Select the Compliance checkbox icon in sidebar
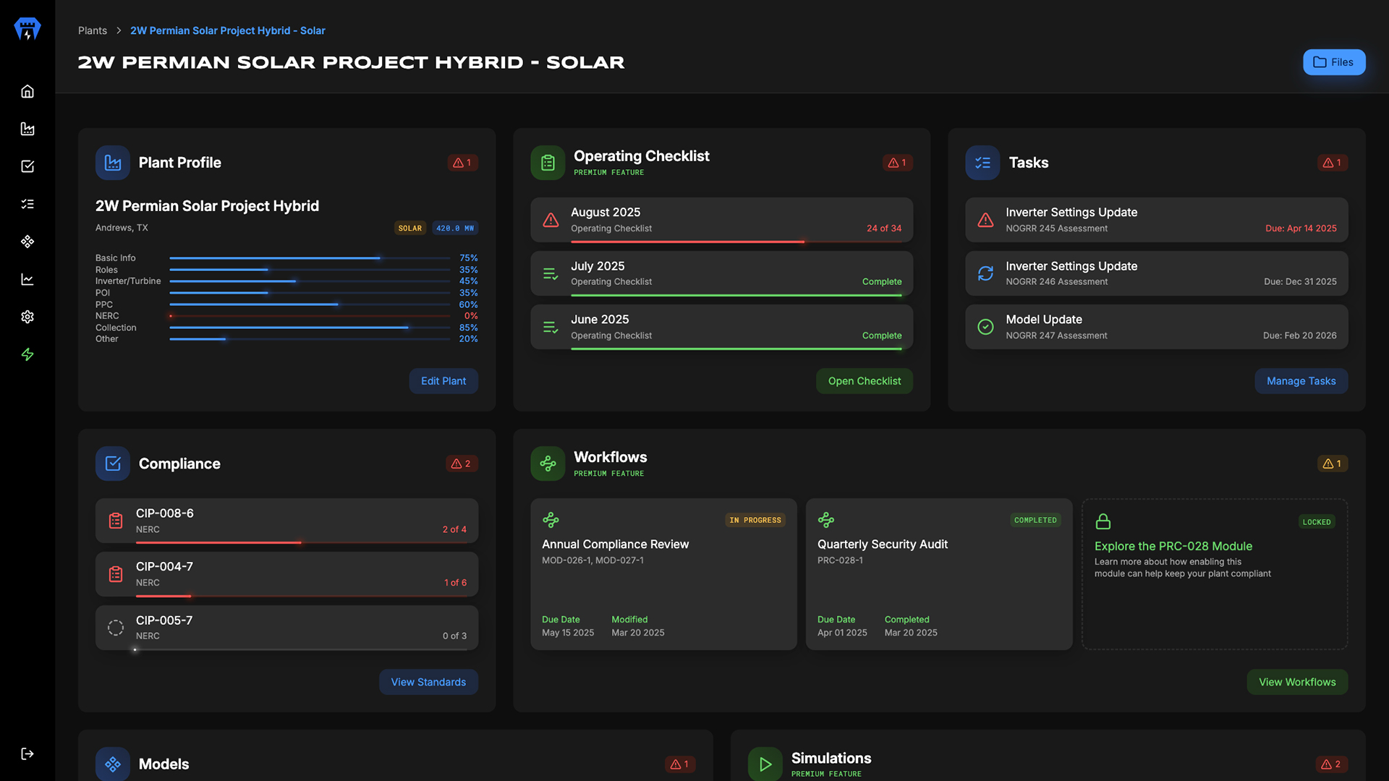The width and height of the screenshot is (1389, 781). coord(27,166)
